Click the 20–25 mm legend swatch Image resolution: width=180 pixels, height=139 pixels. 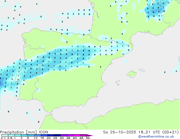pos(51,135)
